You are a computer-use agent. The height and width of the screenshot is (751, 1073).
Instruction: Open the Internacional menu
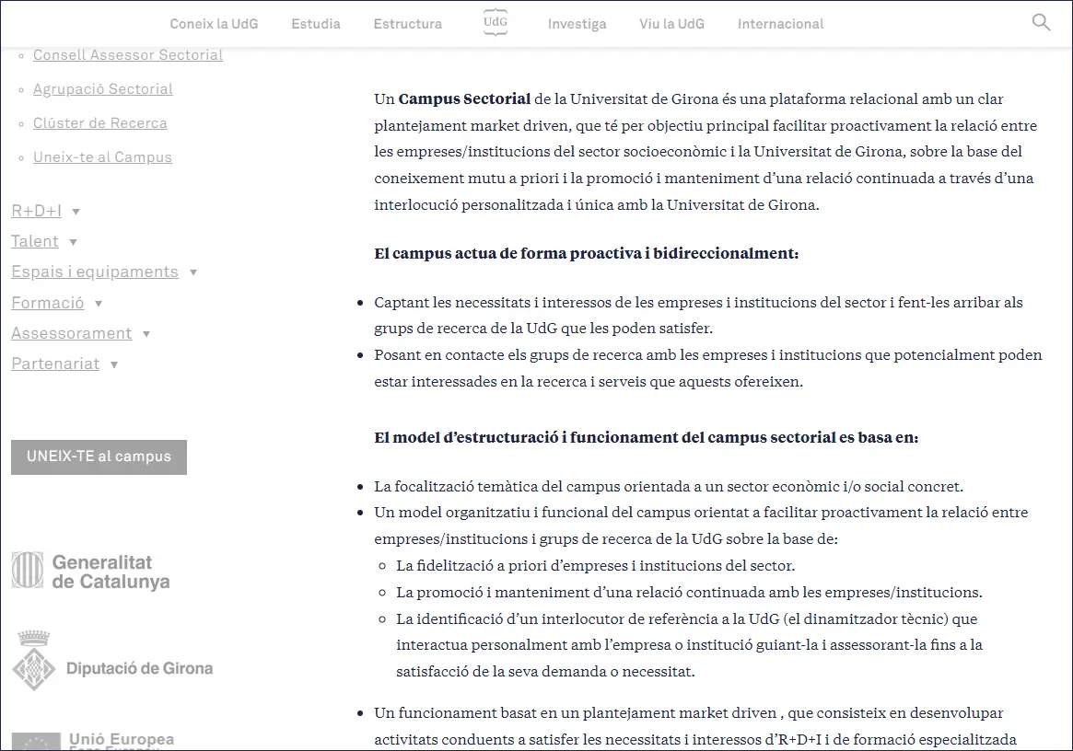click(x=780, y=24)
